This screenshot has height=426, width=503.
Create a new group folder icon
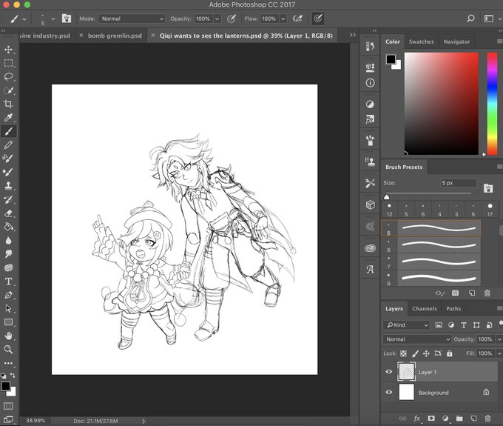(x=459, y=419)
